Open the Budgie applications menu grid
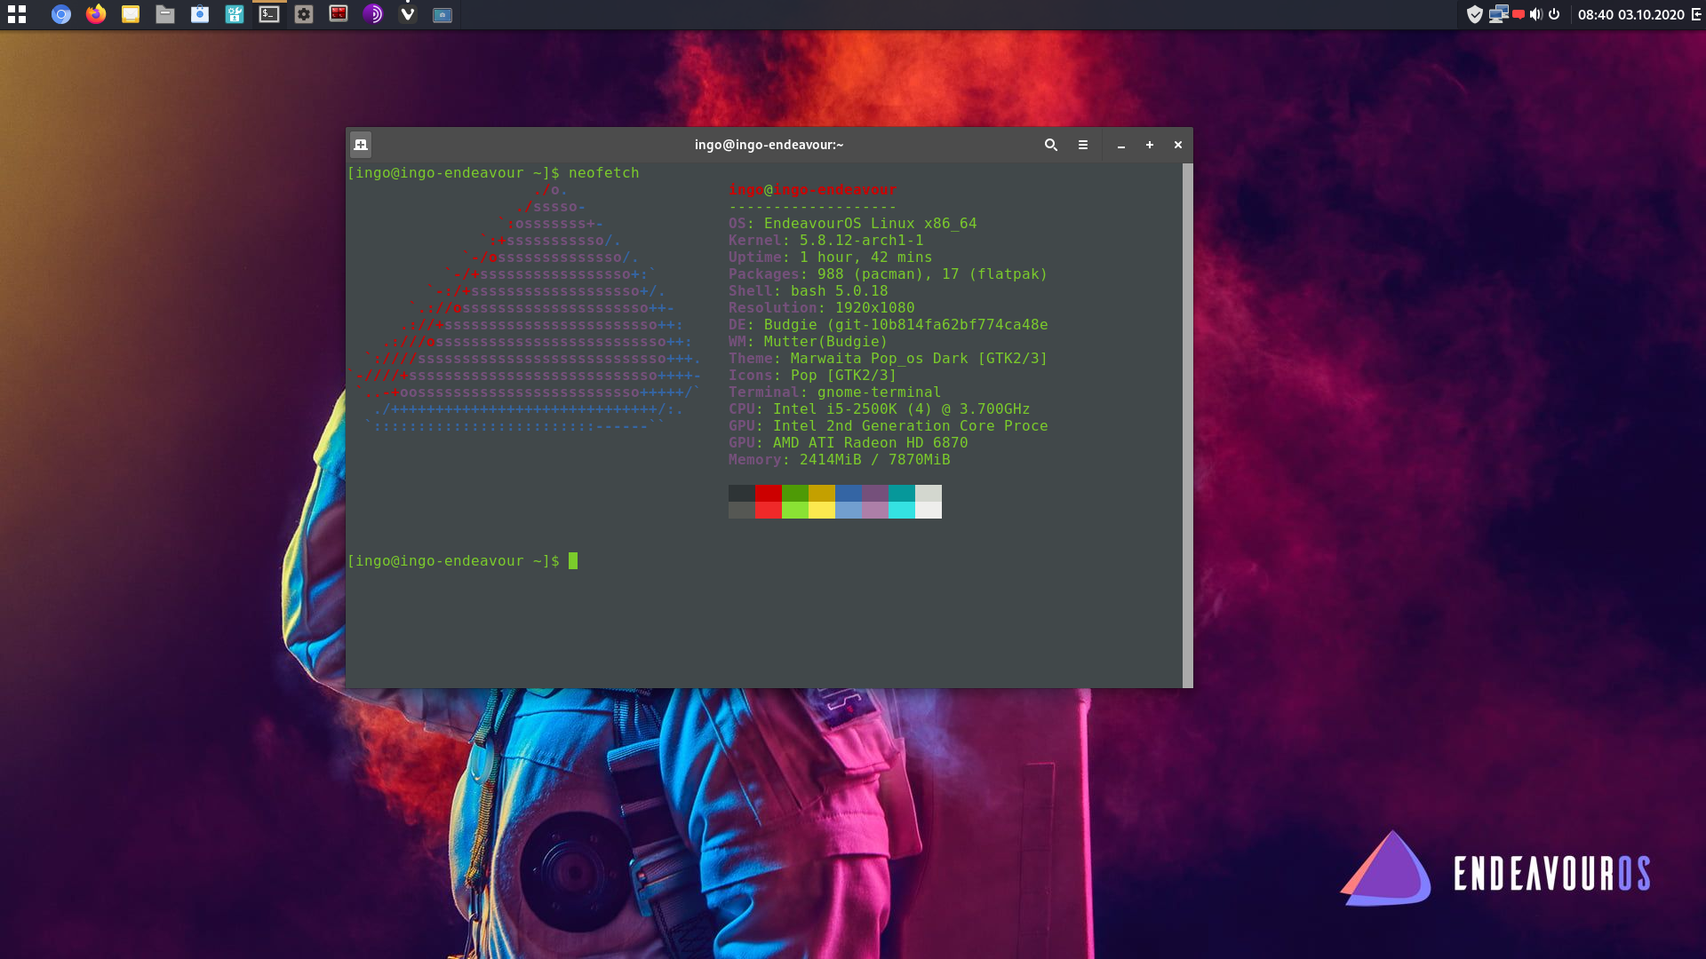The image size is (1706, 959). [x=17, y=14]
